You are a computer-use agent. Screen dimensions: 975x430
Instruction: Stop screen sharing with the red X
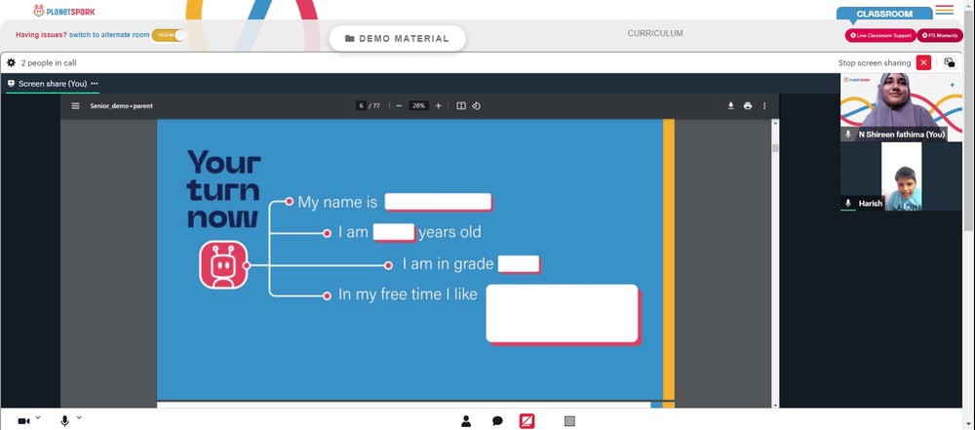tap(923, 62)
